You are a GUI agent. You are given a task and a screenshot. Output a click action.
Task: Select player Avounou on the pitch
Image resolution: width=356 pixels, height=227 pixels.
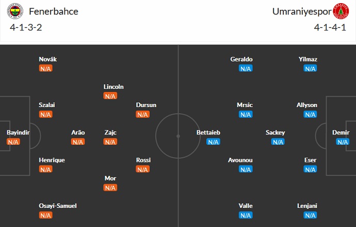tap(240, 160)
